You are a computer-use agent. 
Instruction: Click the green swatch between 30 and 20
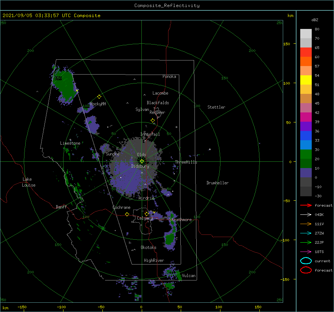[306, 154]
